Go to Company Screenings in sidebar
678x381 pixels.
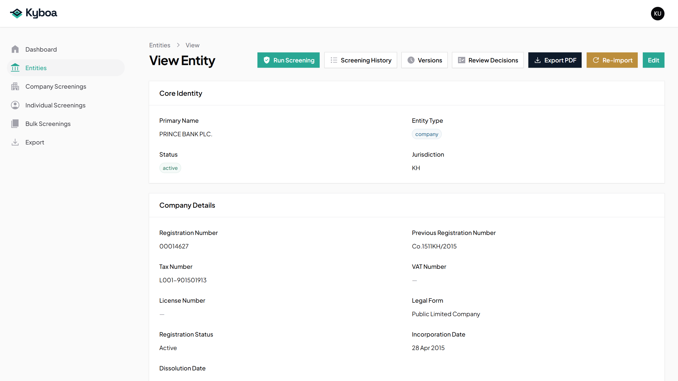[66, 87]
